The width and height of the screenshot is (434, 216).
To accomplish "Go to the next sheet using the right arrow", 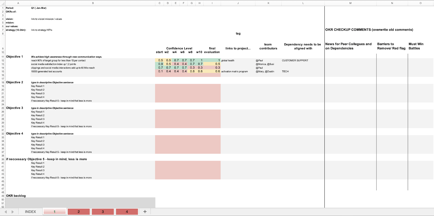I will (12, 212).
